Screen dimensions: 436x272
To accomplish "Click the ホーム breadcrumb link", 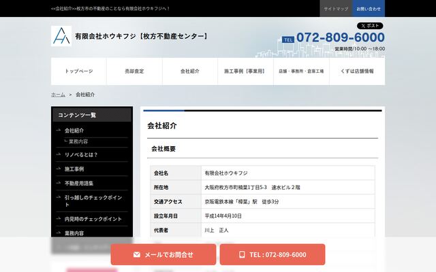I will [x=58, y=95].
